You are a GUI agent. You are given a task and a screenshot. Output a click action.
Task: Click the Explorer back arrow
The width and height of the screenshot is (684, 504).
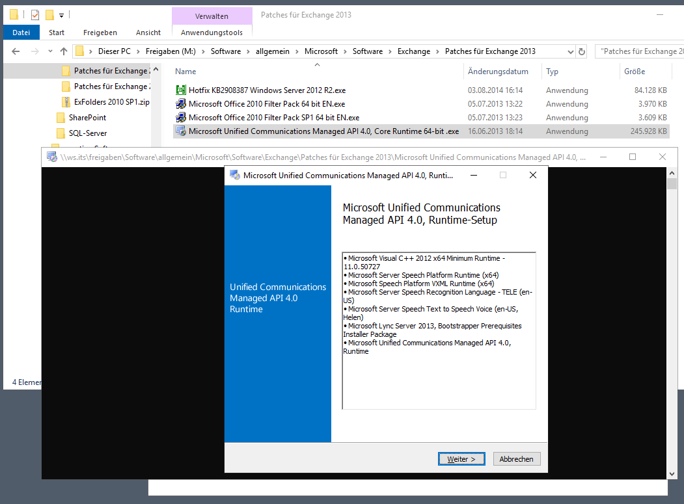tap(16, 51)
